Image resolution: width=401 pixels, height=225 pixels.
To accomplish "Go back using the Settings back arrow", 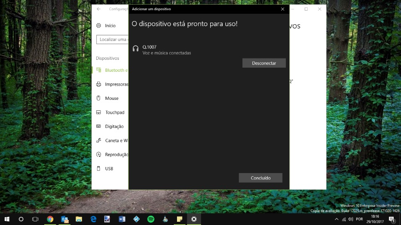I will pos(99,9).
